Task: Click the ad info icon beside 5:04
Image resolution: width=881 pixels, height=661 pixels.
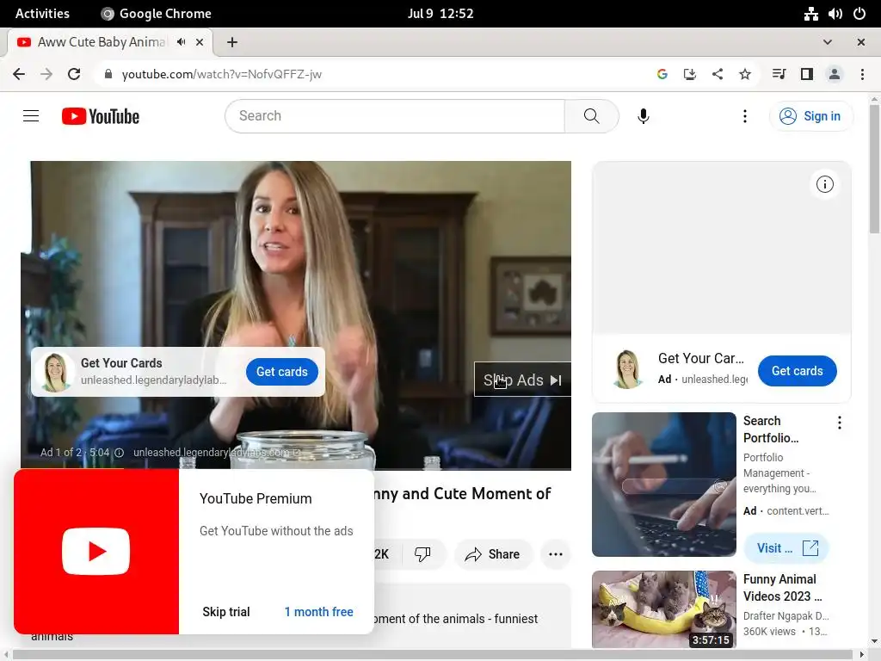Action: (119, 453)
